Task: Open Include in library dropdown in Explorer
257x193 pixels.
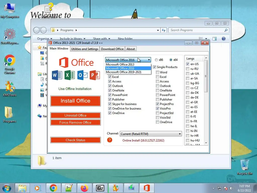Action: point(73,38)
